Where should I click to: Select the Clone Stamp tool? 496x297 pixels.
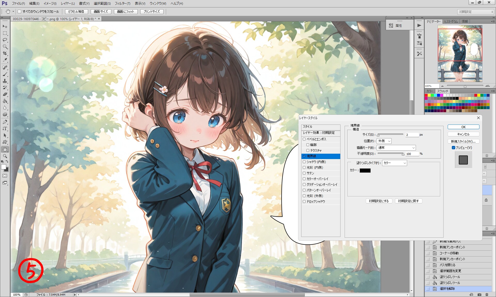[5, 81]
